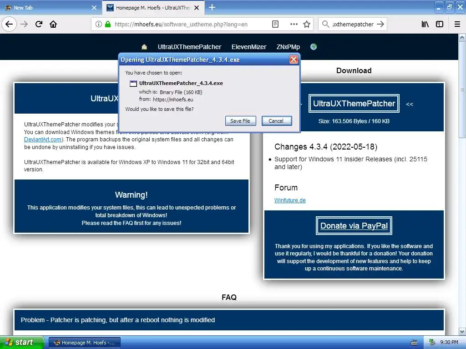Show sidebars panel icon
Image resolution: width=466 pixels, height=349 pixels.
coord(440,24)
